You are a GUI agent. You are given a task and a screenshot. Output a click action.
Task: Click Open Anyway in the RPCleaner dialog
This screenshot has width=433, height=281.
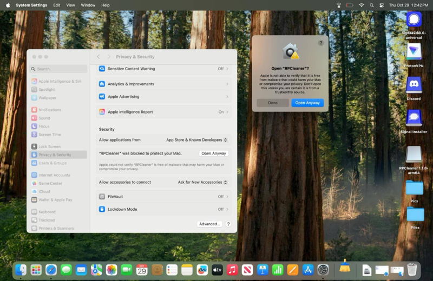(x=307, y=103)
